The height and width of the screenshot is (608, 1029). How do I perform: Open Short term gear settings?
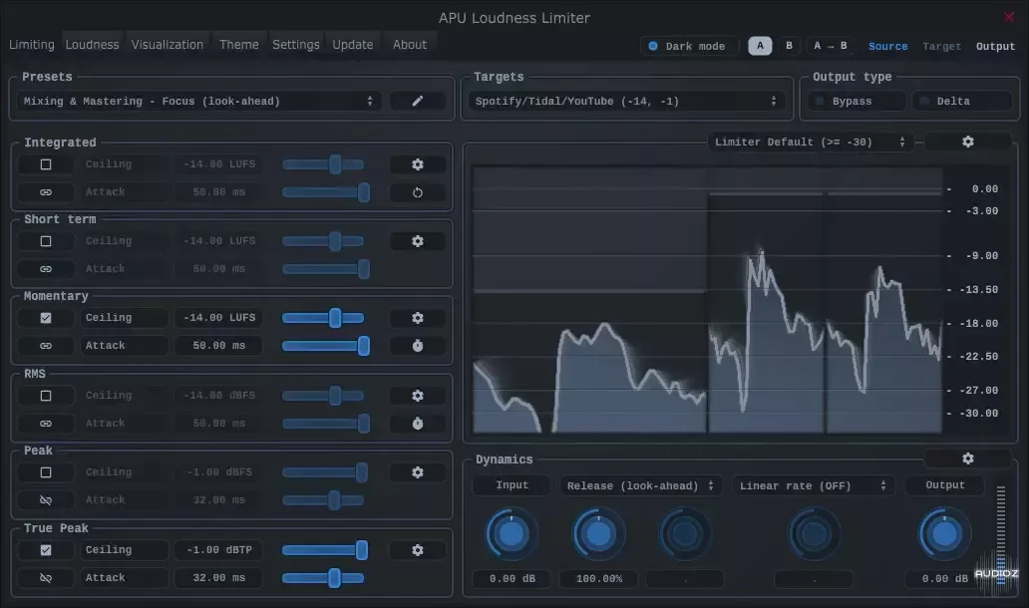(x=418, y=241)
